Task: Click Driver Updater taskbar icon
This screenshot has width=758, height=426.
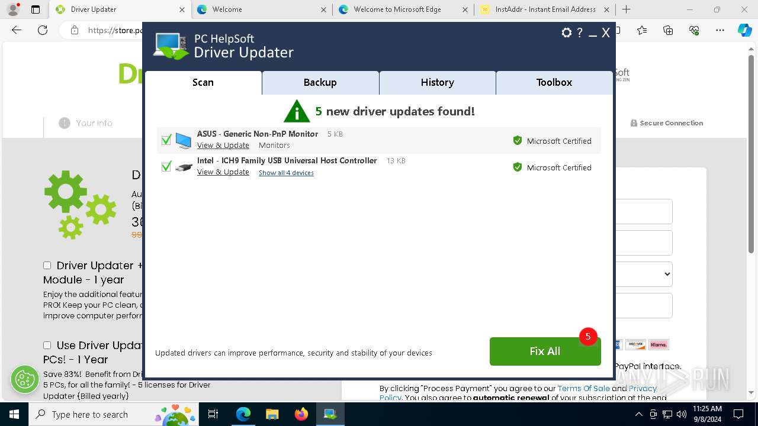Action: click(330, 414)
